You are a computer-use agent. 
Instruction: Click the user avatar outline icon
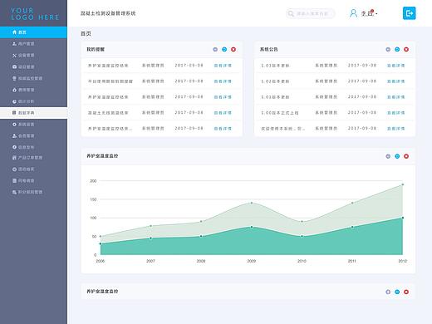(x=353, y=13)
